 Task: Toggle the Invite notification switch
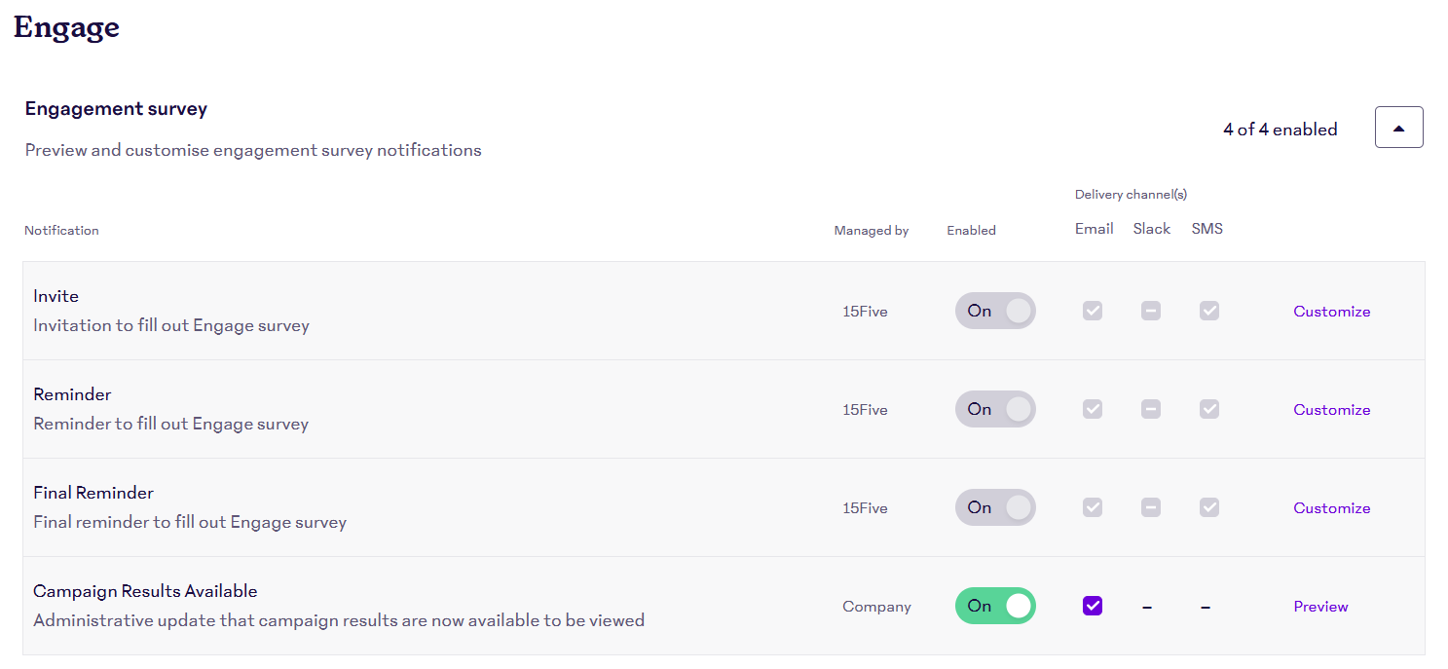click(x=995, y=311)
